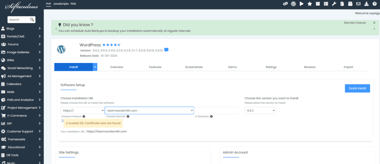Expand the Polls and Analytics category chevron

click(39, 100)
